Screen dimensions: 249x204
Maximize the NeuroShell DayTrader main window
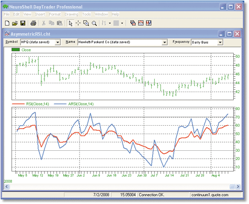pos(231,7)
